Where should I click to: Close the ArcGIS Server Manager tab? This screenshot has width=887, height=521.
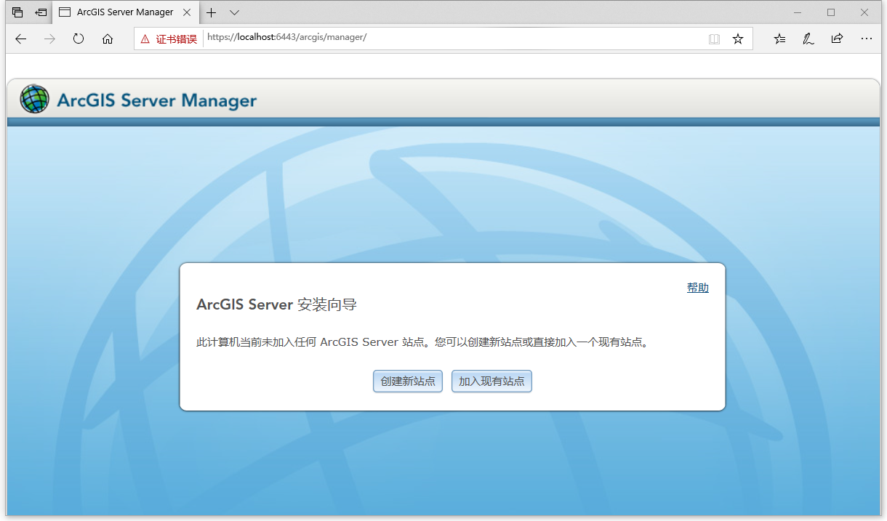coord(188,12)
